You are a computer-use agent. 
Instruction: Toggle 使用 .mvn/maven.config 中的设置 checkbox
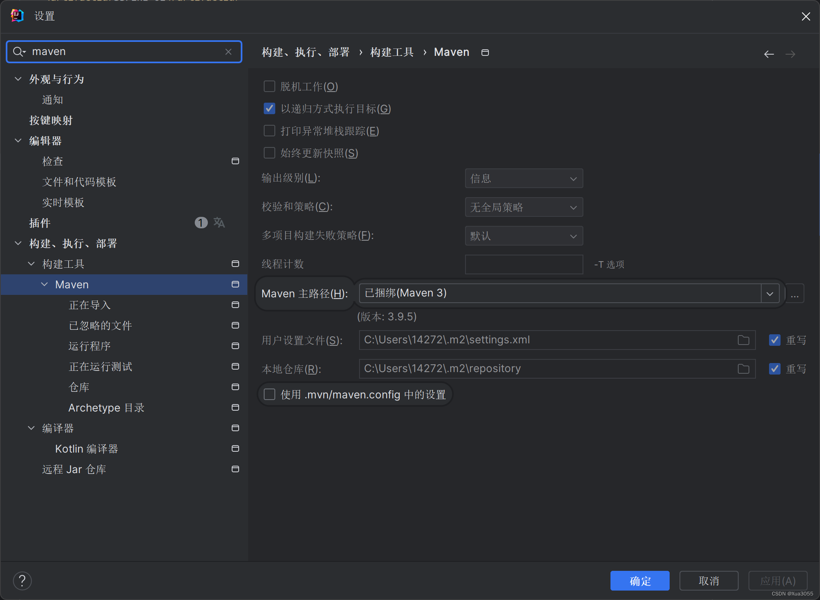269,395
